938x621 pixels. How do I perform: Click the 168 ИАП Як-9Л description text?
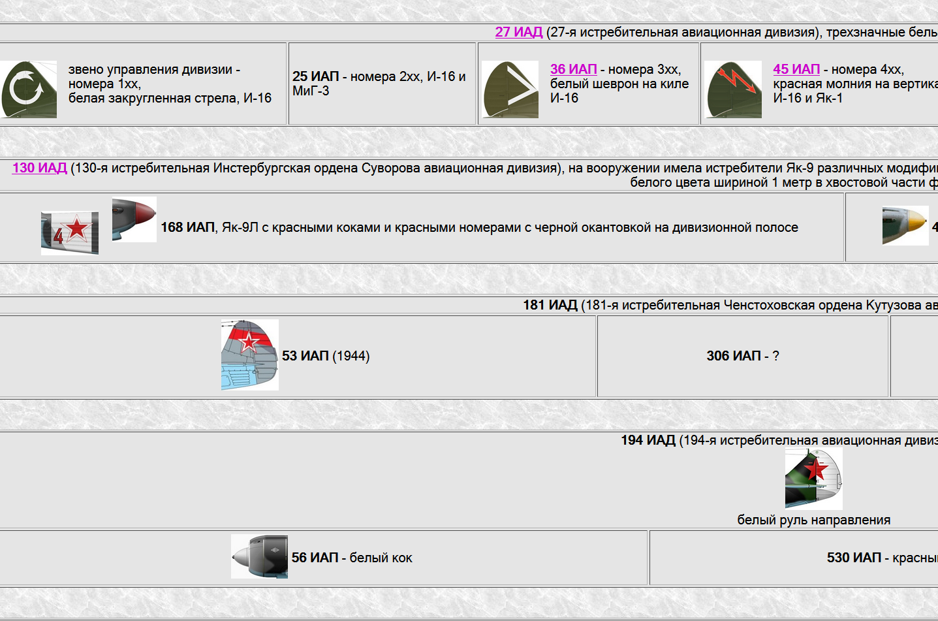pos(479,227)
